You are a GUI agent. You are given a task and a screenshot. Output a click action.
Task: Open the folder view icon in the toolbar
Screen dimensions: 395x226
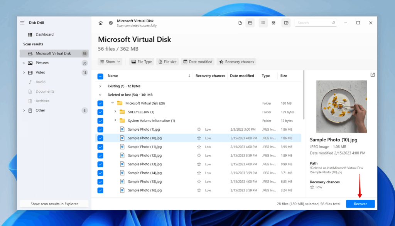click(x=250, y=23)
